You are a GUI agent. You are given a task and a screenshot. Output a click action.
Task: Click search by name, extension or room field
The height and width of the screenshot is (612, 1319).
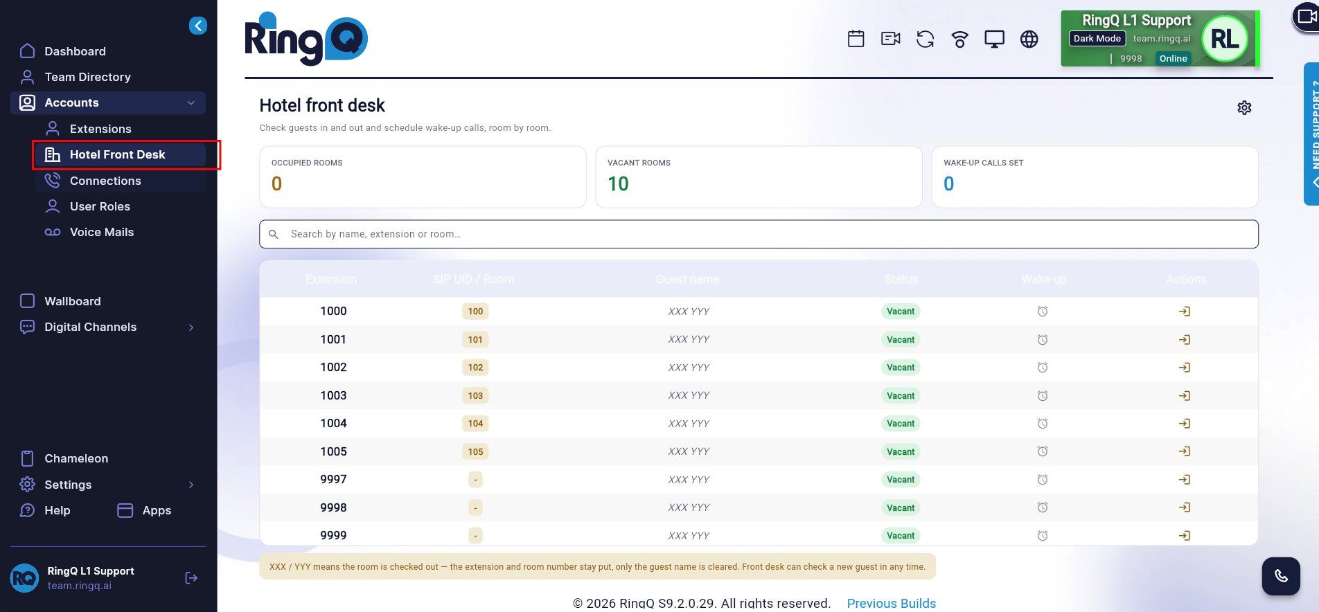(x=759, y=234)
